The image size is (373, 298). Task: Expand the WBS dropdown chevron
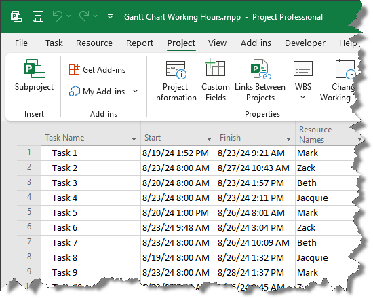(303, 97)
